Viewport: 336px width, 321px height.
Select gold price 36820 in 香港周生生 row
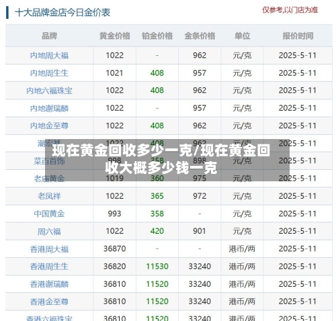pyautogui.click(x=114, y=266)
